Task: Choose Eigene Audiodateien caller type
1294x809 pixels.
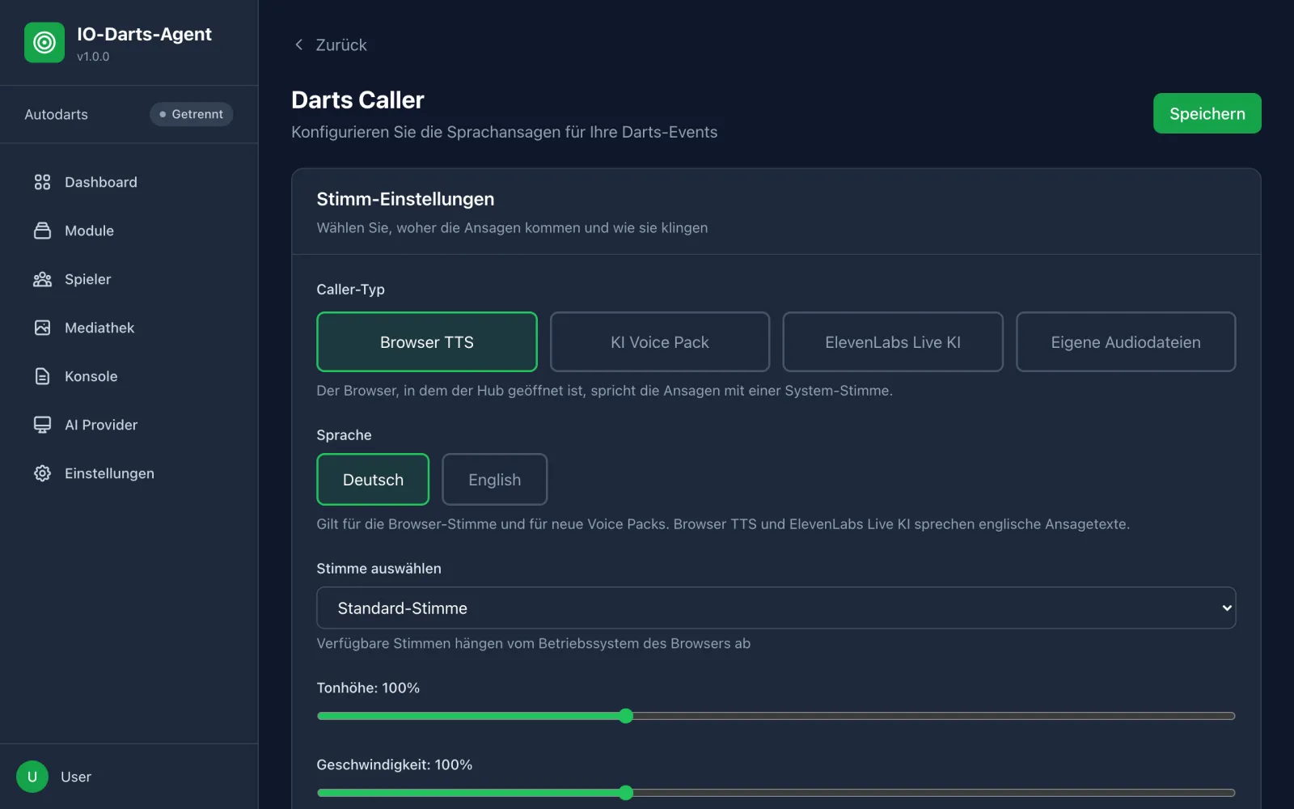Action: click(1126, 342)
